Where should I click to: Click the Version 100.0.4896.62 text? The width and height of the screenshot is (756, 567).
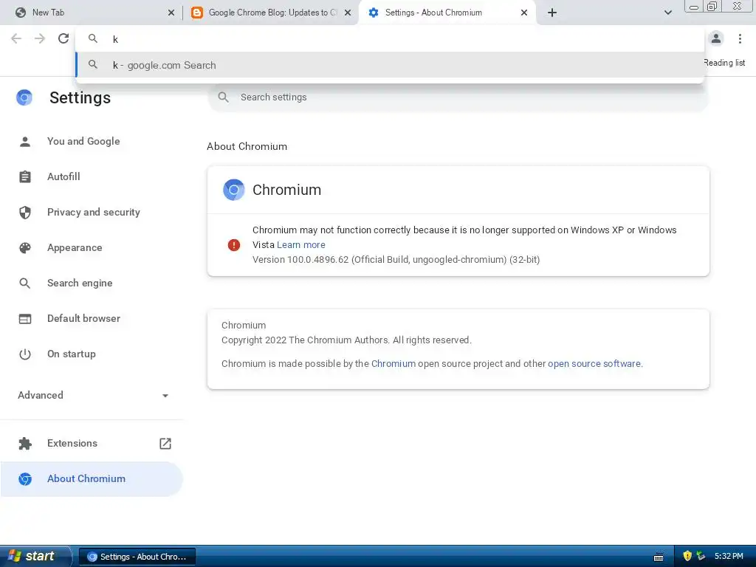[396, 259]
